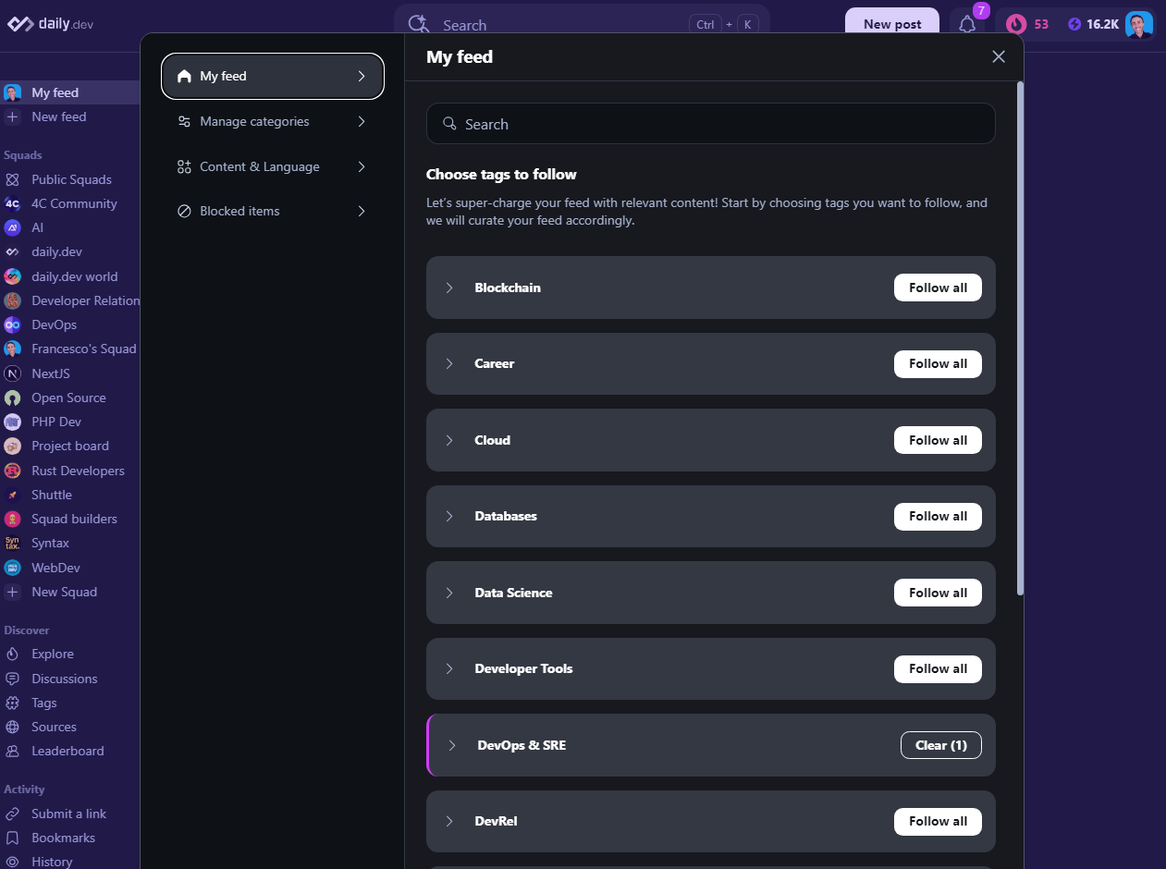Image resolution: width=1166 pixels, height=869 pixels.
Task: Open Francesco's Squad in sidebar
Action: pyautogui.click(x=70, y=349)
